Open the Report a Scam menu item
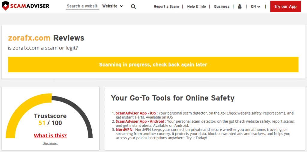Image resolution: width=307 pixels, height=152 pixels. (166, 7)
